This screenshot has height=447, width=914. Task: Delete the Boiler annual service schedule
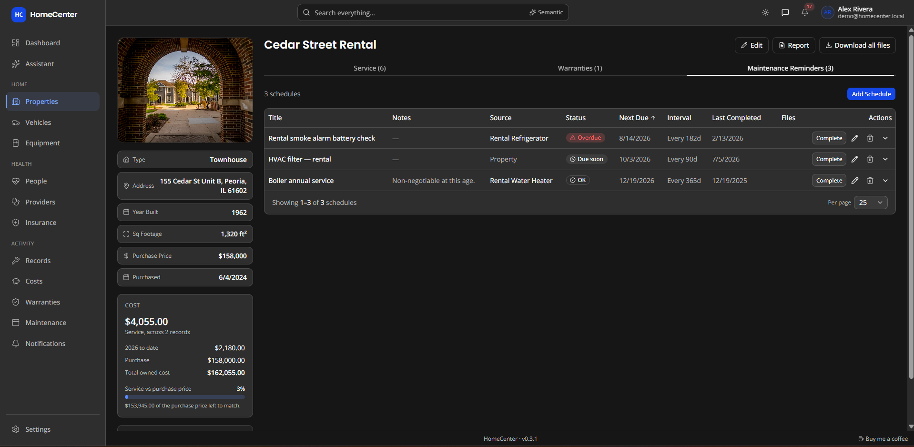870,181
